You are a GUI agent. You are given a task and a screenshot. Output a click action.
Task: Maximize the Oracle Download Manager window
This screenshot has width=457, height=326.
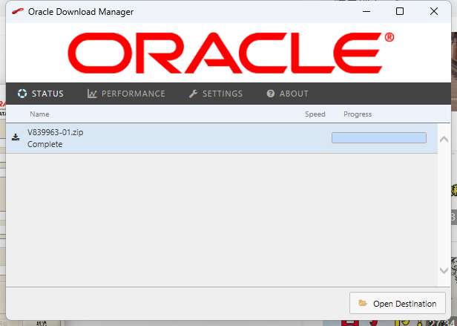(400, 11)
